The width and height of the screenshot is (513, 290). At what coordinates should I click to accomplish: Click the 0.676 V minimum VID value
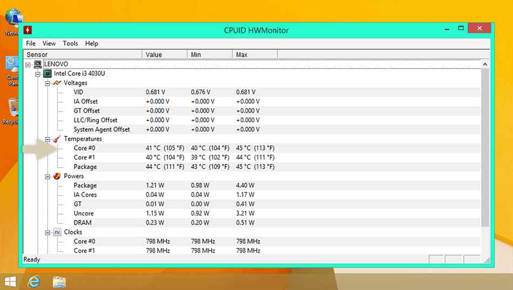click(200, 92)
